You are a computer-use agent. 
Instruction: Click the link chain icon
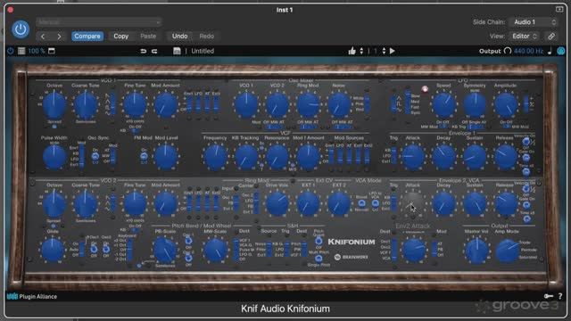(551, 36)
